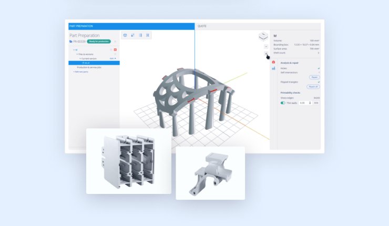Click the thin walls stepper arrows

tap(310, 103)
